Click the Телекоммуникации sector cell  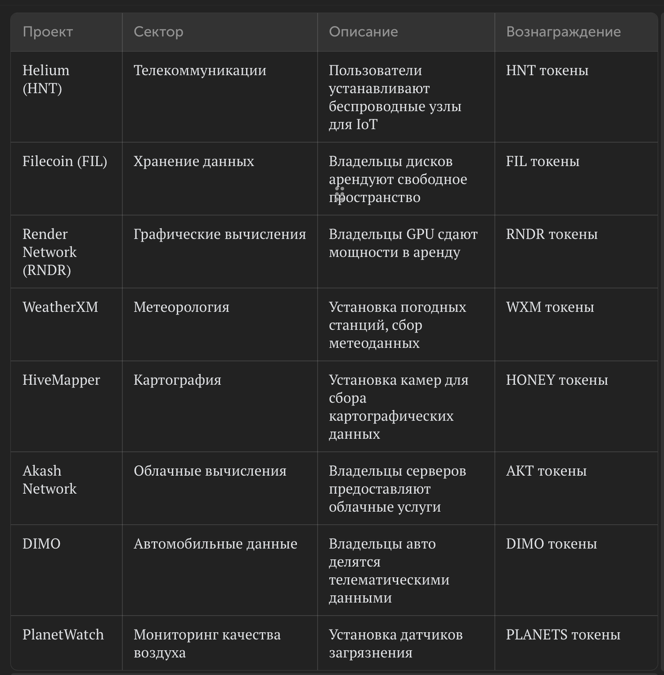(x=200, y=71)
